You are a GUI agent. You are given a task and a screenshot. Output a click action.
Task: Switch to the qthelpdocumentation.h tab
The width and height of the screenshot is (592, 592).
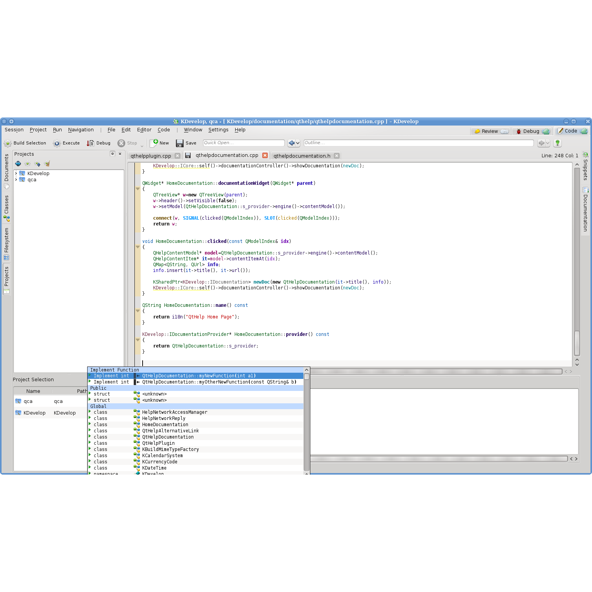pyautogui.click(x=302, y=155)
